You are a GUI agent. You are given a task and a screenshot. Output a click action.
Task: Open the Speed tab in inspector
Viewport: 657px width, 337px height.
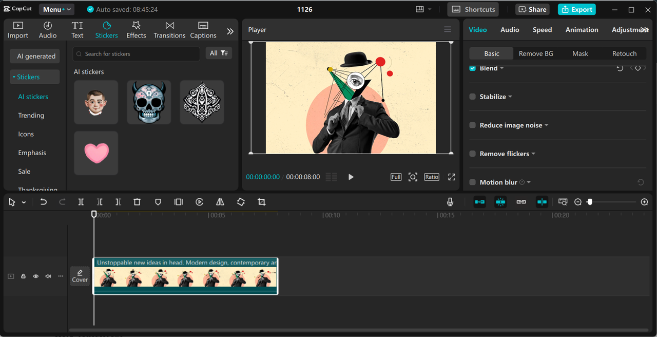point(542,30)
